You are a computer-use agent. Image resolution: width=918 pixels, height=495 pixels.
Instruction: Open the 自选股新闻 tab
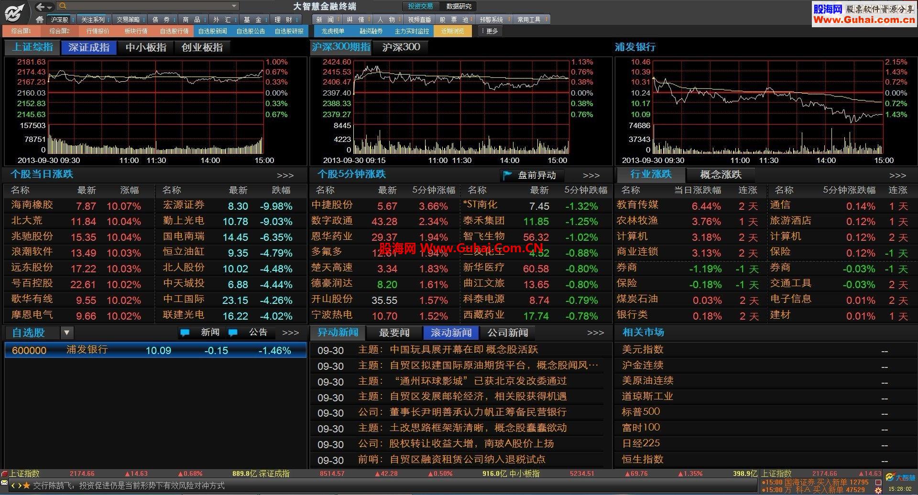click(212, 31)
